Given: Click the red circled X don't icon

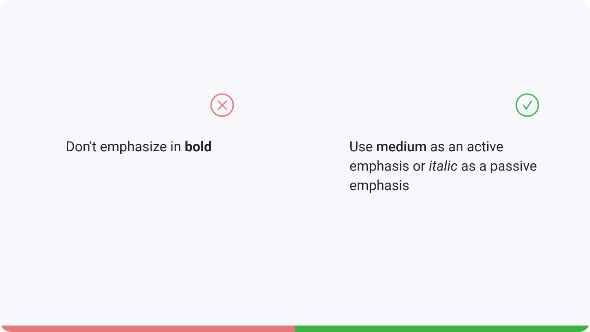Looking at the screenshot, I should 222,105.
